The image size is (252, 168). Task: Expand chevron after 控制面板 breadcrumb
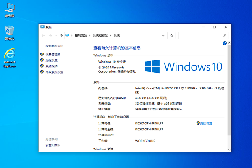tap(89, 36)
